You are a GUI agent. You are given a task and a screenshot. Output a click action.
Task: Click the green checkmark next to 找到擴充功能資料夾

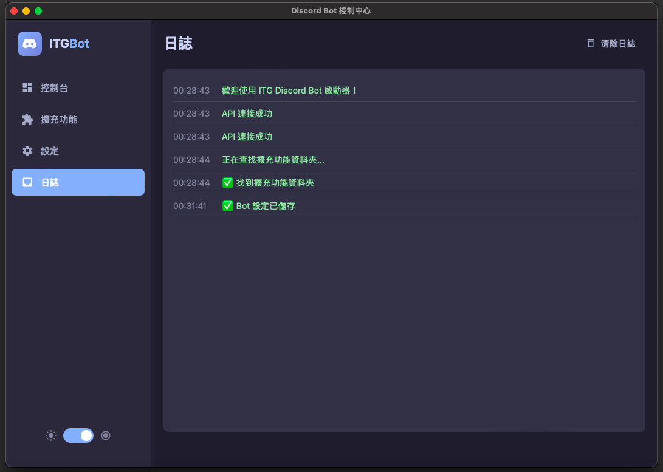click(x=228, y=183)
